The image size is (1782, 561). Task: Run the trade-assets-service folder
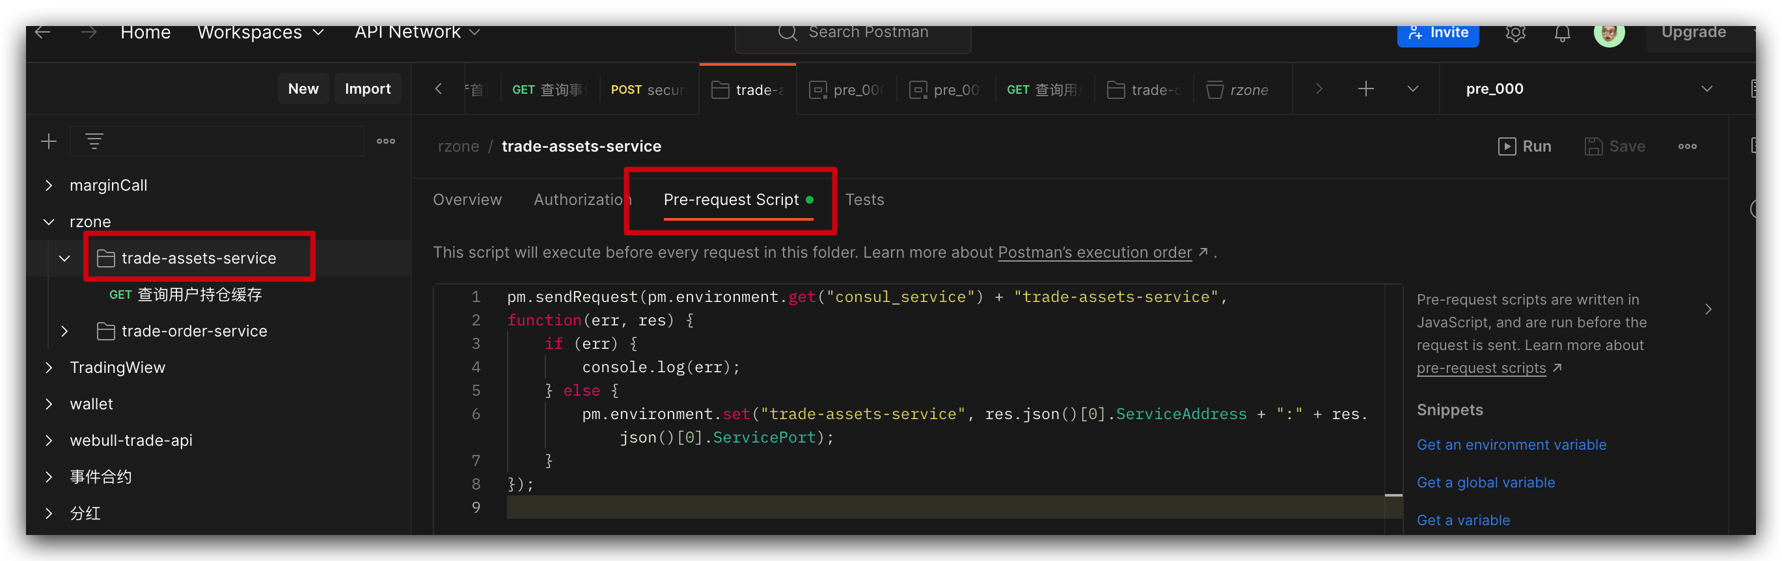tap(1525, 146)
